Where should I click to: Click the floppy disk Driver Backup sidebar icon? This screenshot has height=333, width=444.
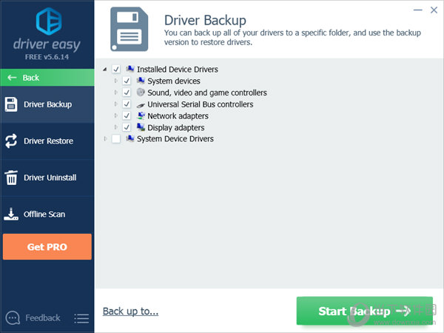(x=11, y=104)
